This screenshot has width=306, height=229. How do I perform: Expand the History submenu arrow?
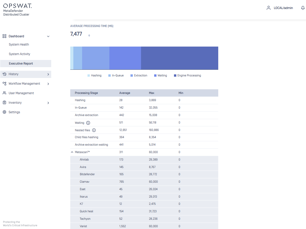click(48, 74)
